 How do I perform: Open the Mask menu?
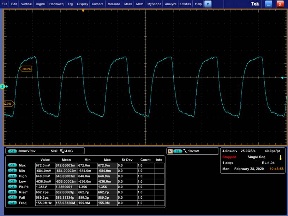point(128,4)
